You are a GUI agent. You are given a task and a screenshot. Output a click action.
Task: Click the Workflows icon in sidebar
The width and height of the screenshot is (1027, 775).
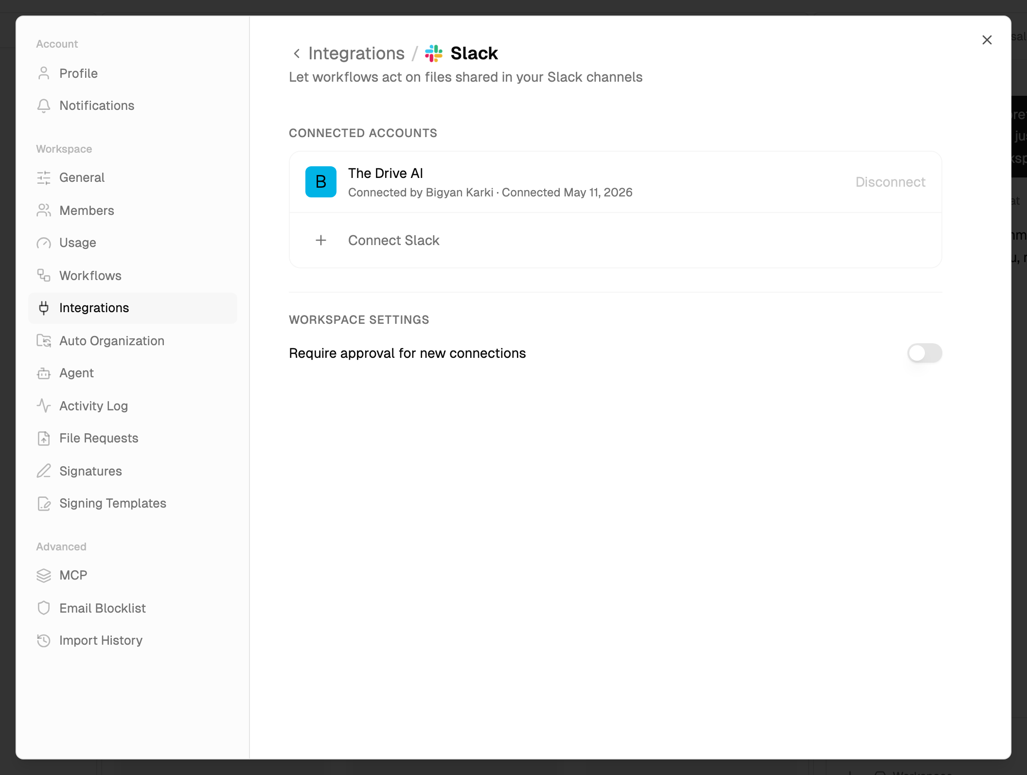[x=44, y=276]
